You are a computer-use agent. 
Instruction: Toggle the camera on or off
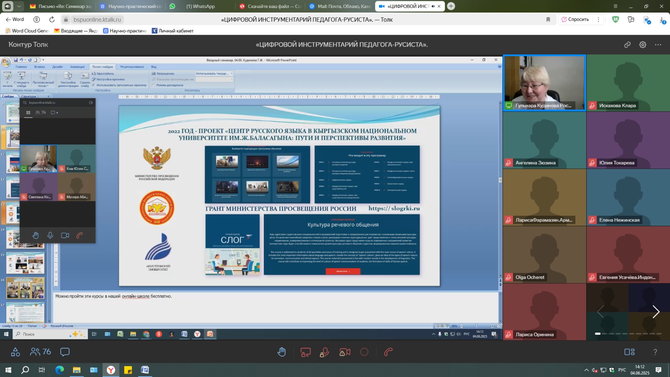[x=345, y=352]
